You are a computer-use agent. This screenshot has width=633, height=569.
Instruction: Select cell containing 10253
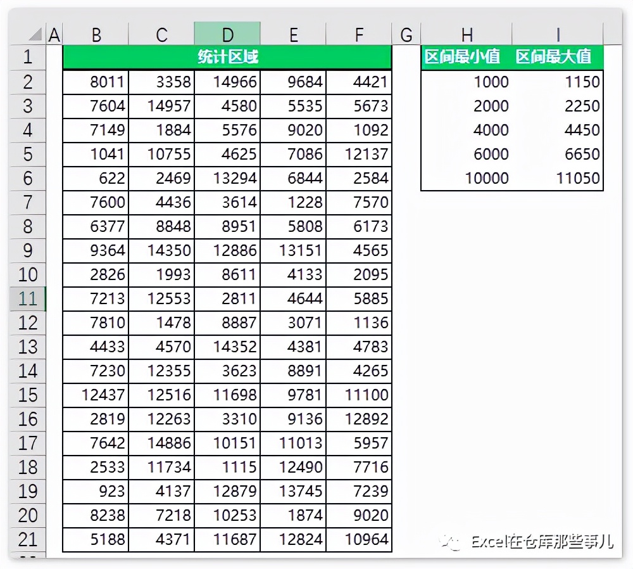(227, 516)
